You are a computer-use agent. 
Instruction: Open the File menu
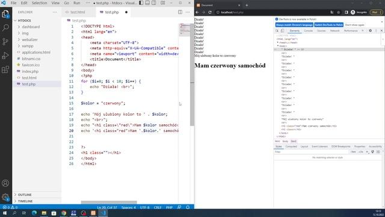(x=13, y=3)
